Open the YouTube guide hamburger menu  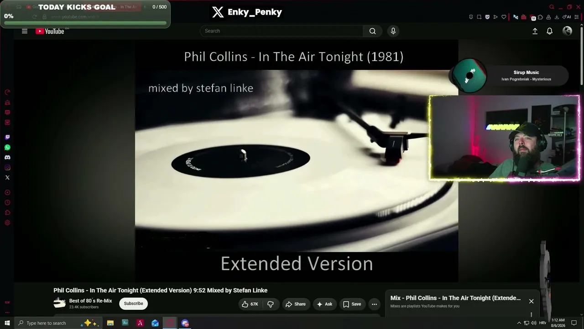tap(25, 31)
